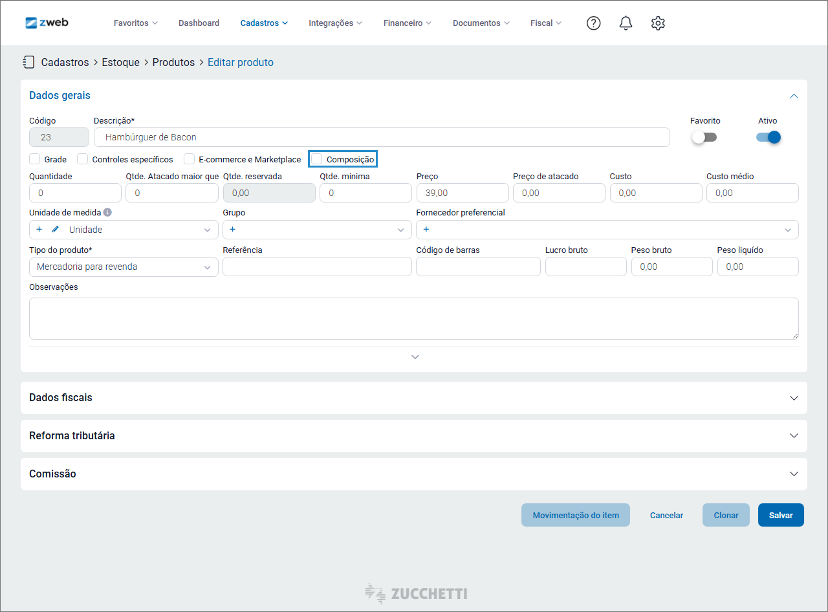Expand the Reforma tributária section

point(414,436)
